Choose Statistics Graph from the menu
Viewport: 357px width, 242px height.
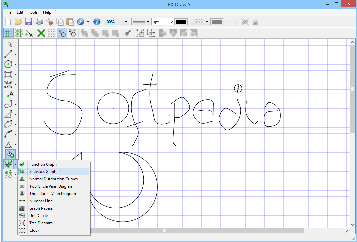tap(54, 172)
